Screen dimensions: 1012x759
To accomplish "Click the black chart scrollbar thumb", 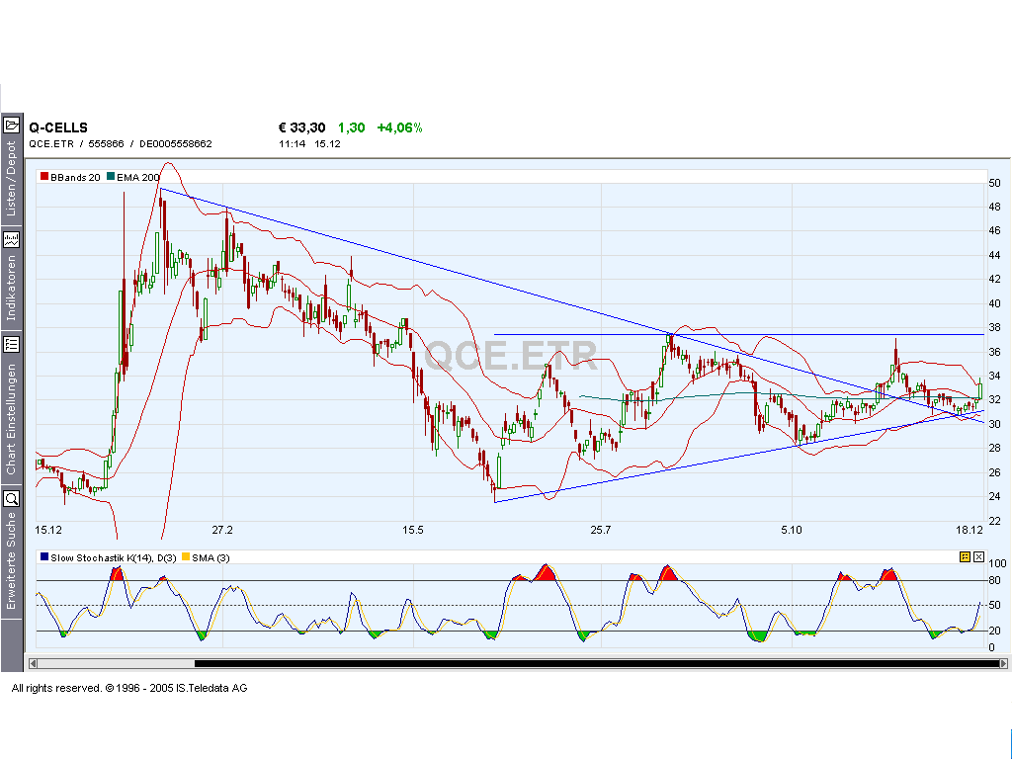I will click(x=597, y=663).
